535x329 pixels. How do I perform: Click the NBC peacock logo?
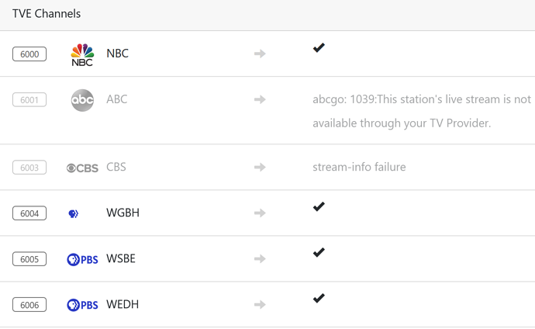coord(82,54)
